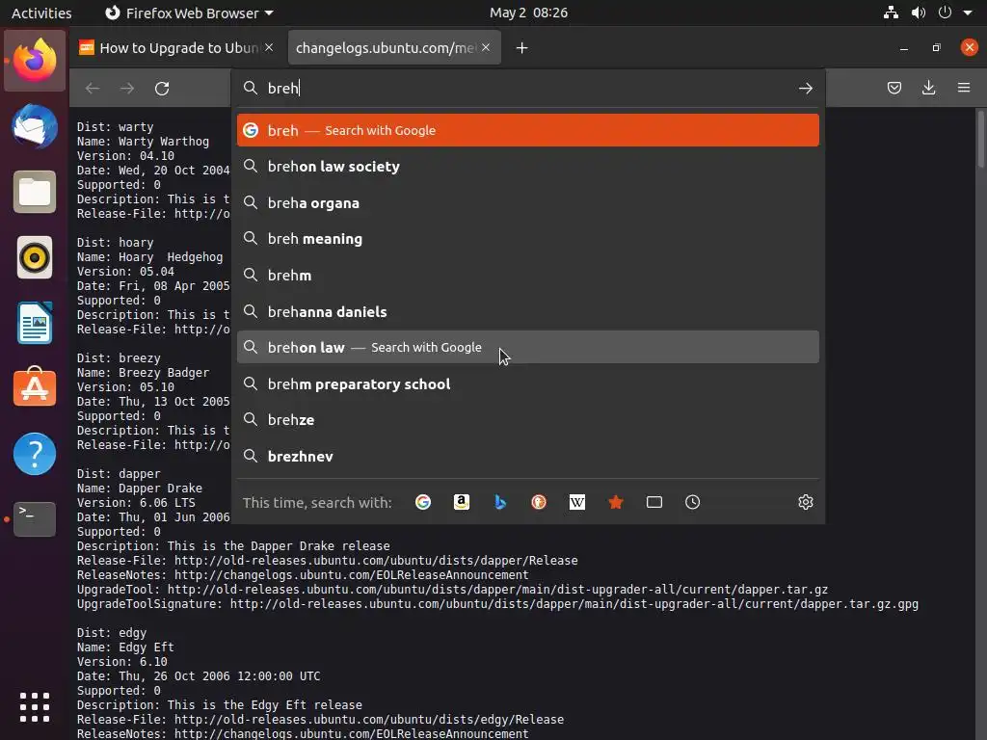Open Firefox application menu
987x740 pixels.
pyautogui.click(x=964, y=88)
